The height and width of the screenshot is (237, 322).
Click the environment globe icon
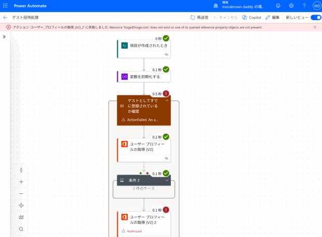[x=216, y=6]
